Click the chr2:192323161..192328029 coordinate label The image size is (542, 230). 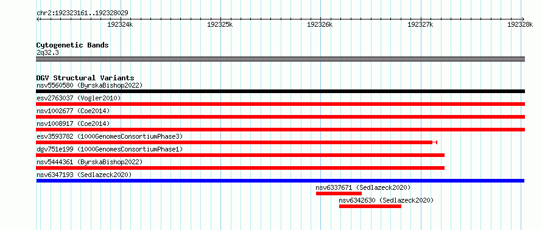point(82,13)
